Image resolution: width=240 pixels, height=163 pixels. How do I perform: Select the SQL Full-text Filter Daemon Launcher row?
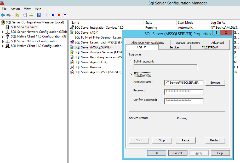pyautogui.click(x=98, y=37)
